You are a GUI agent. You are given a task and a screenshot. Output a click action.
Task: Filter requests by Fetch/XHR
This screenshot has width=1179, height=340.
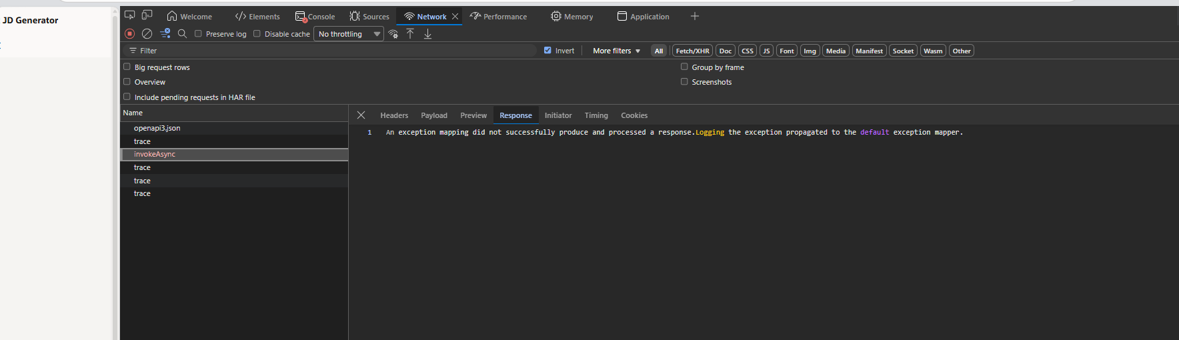pos(692,51)
